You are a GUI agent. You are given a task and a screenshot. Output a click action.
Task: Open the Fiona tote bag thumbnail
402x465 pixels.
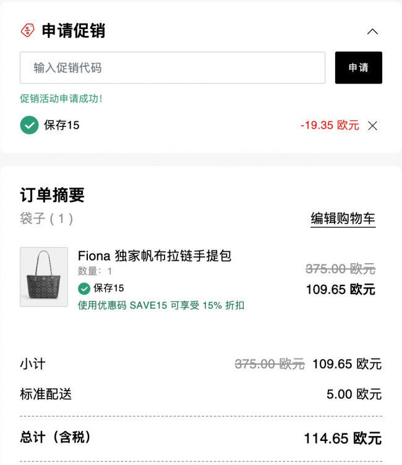(44, 277)
